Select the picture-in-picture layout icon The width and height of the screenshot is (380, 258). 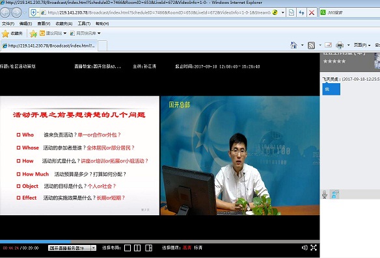point(148,248)
